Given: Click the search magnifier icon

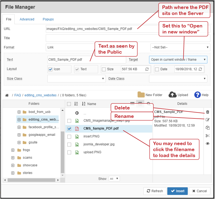Looking at the screenshot, I should [x=149, y=104].
